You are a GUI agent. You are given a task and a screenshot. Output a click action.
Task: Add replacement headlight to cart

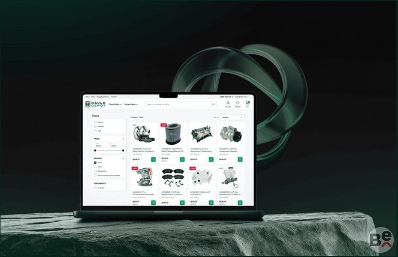[x=153, y=203]
